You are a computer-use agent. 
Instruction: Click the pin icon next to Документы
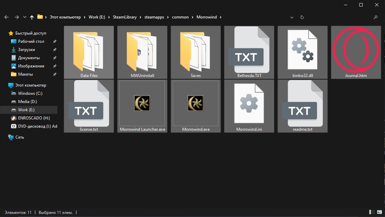click(x=55, y=58)
